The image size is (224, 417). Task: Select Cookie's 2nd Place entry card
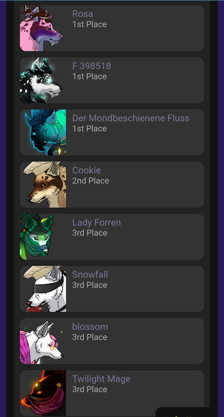[112, 185]
